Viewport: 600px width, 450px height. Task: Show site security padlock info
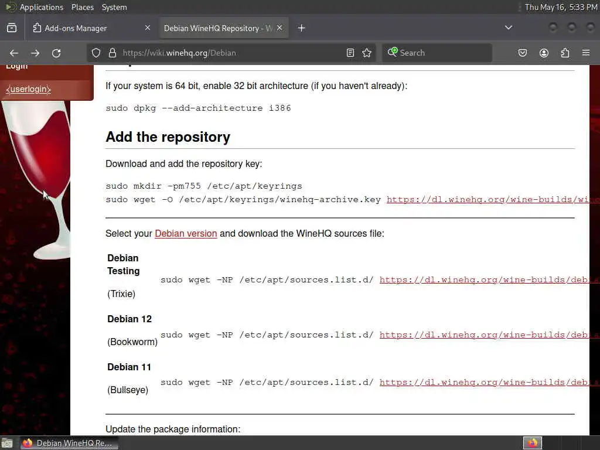click(112, 53)
